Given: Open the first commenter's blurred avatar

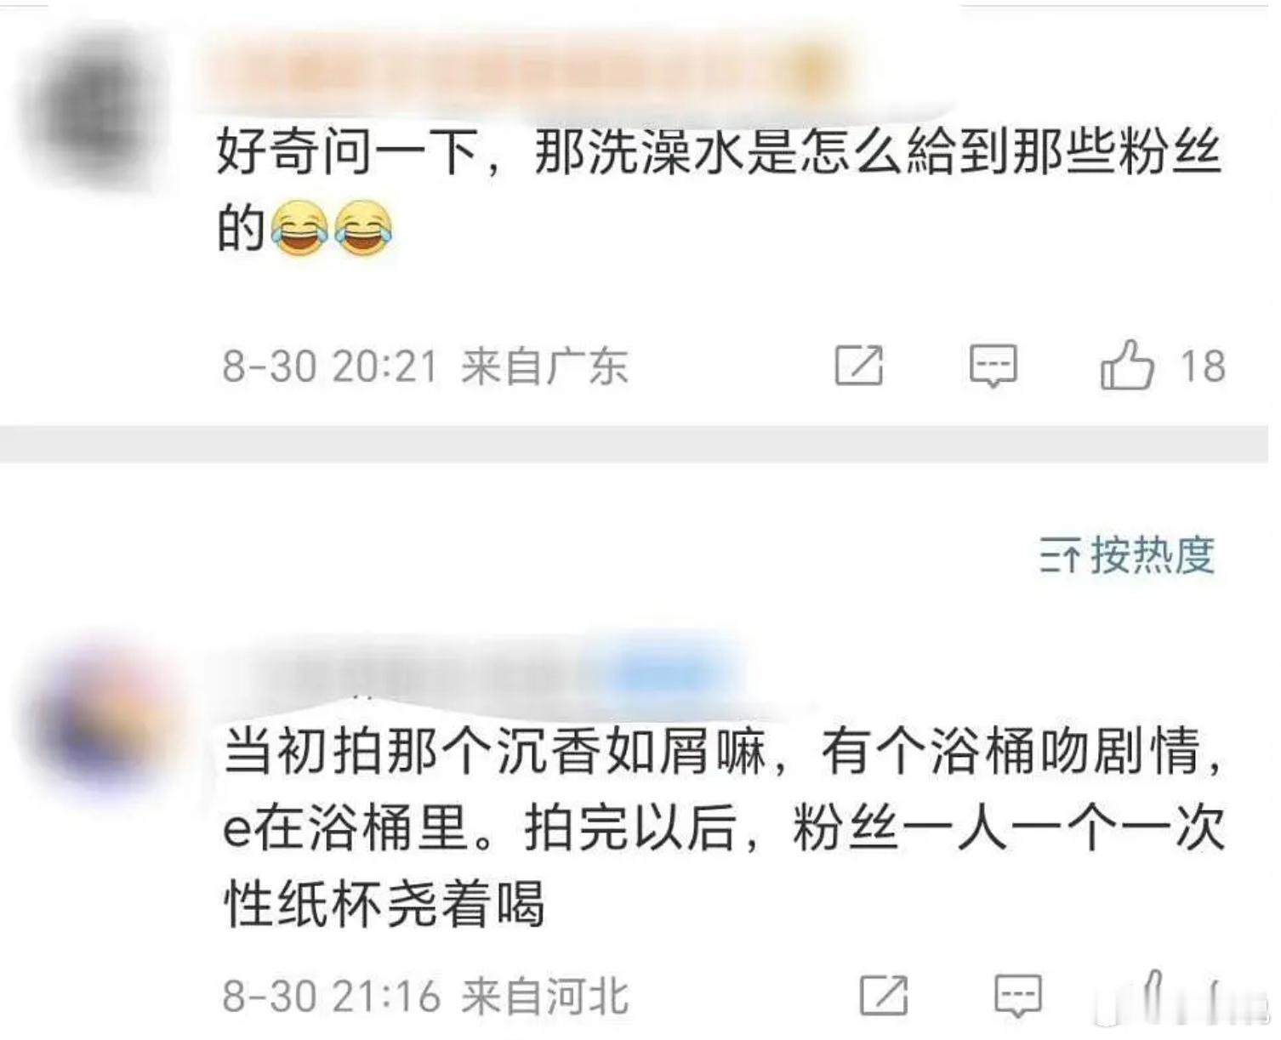Looking at the screenshot, I should click(x=92, y=106).
